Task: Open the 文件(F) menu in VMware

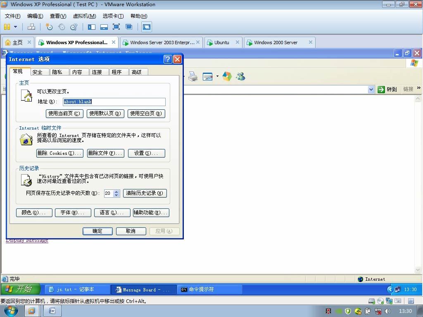Action: pos(12,16)
